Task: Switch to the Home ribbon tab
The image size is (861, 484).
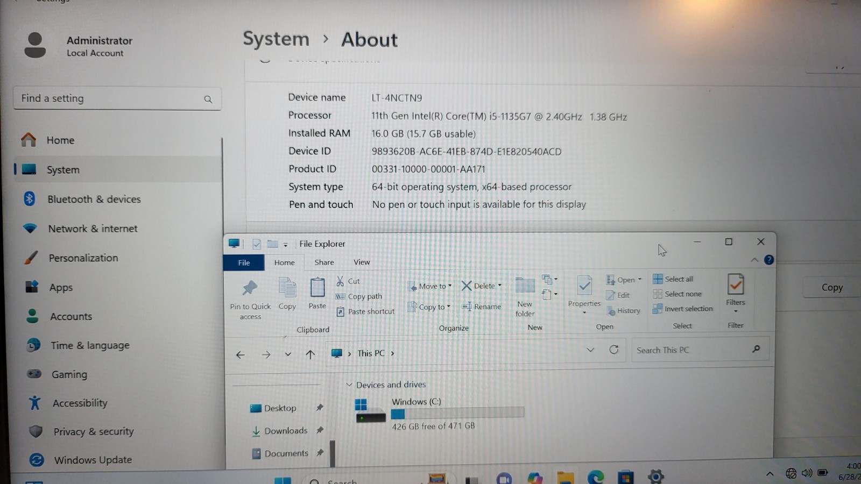Action: 284,262
